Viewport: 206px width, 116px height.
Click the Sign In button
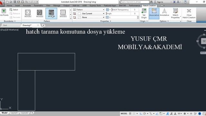[x=158, y=2]
